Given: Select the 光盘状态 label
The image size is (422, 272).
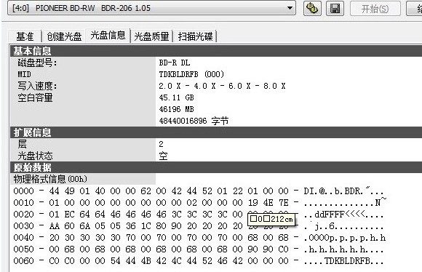Looking at the screenshot, I should tap(35, 156).
